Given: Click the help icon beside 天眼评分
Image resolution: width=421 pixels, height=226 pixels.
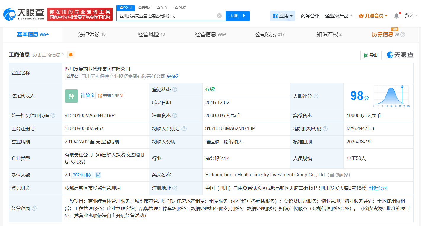Looking at the screenshot, I should [316, 96].
